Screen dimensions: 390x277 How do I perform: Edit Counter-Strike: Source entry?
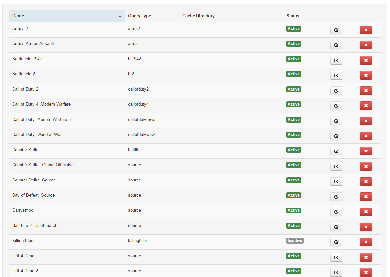336,182
